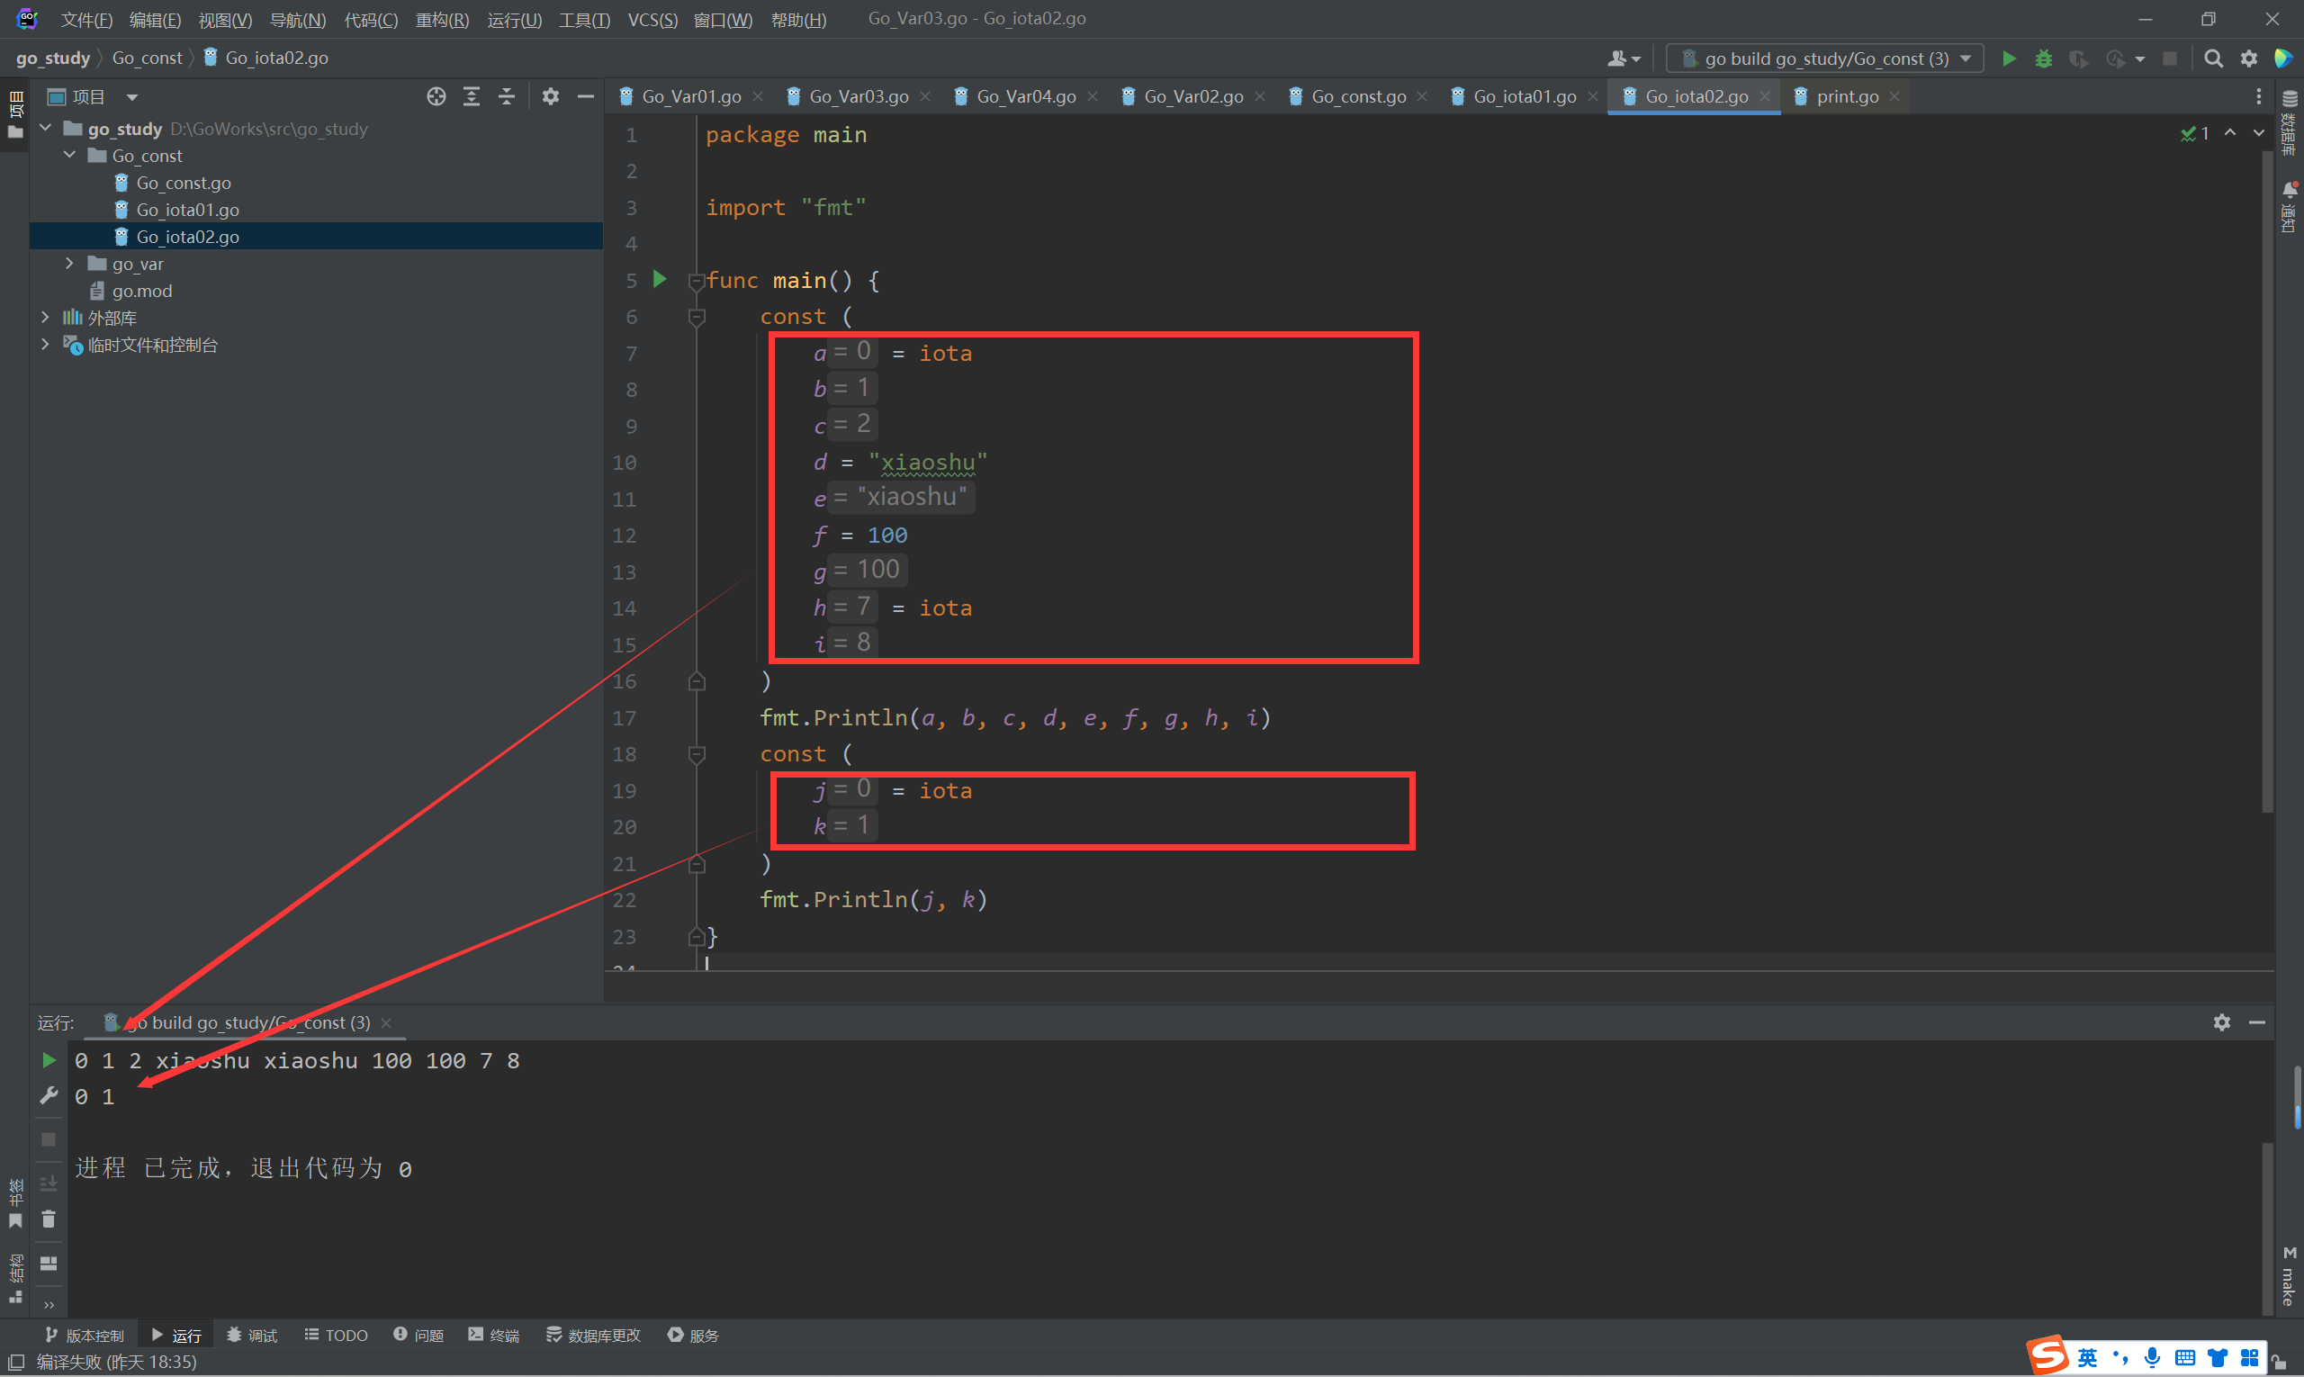The height and width of the screenshot is (1377, 2304).
Task: Expand all nodes in project panel
Action: coord(472,96)
